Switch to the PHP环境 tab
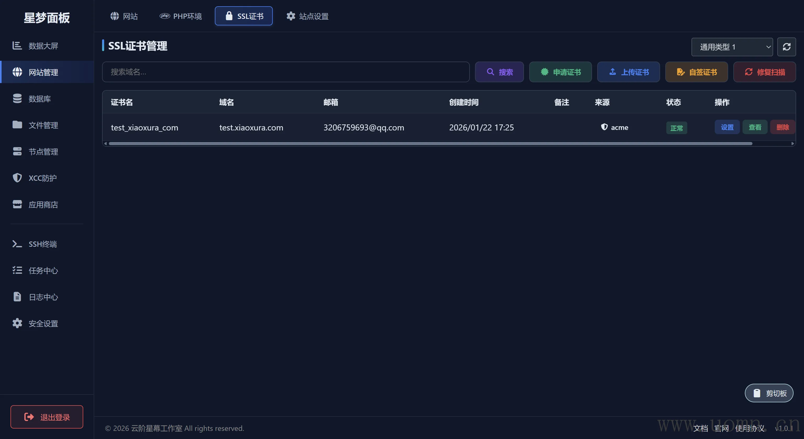The width and height of the screenshot is (804, 439). pos(181,16)
